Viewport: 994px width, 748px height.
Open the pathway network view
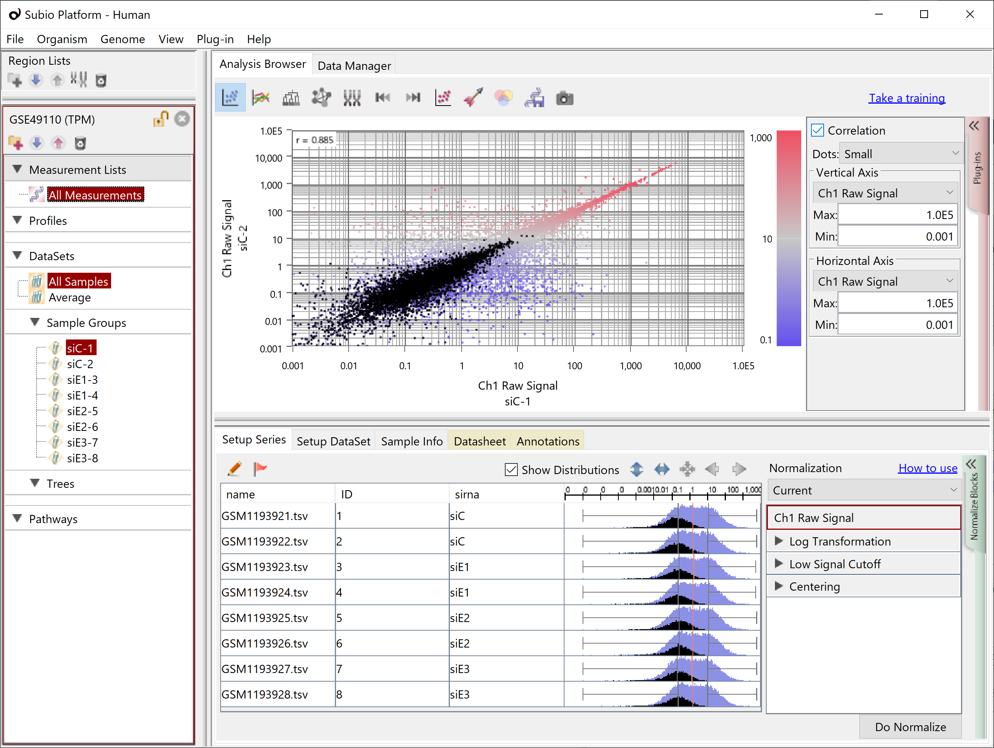pos(321,97)
